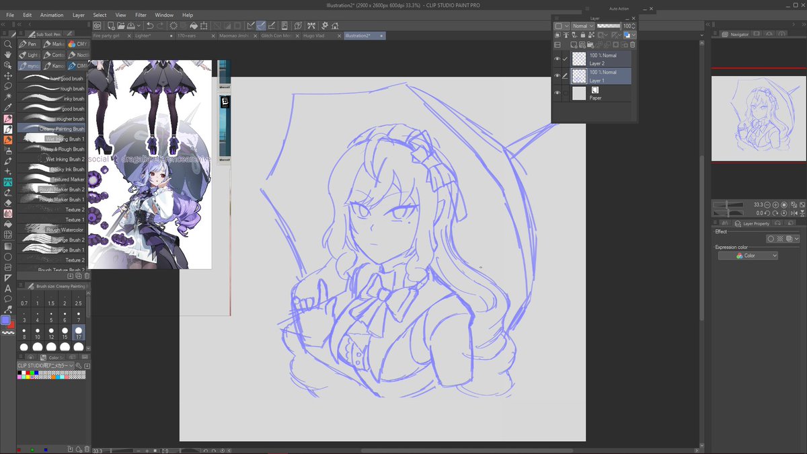
Task: Select the Hand move tool
Action: pos(8,54)
